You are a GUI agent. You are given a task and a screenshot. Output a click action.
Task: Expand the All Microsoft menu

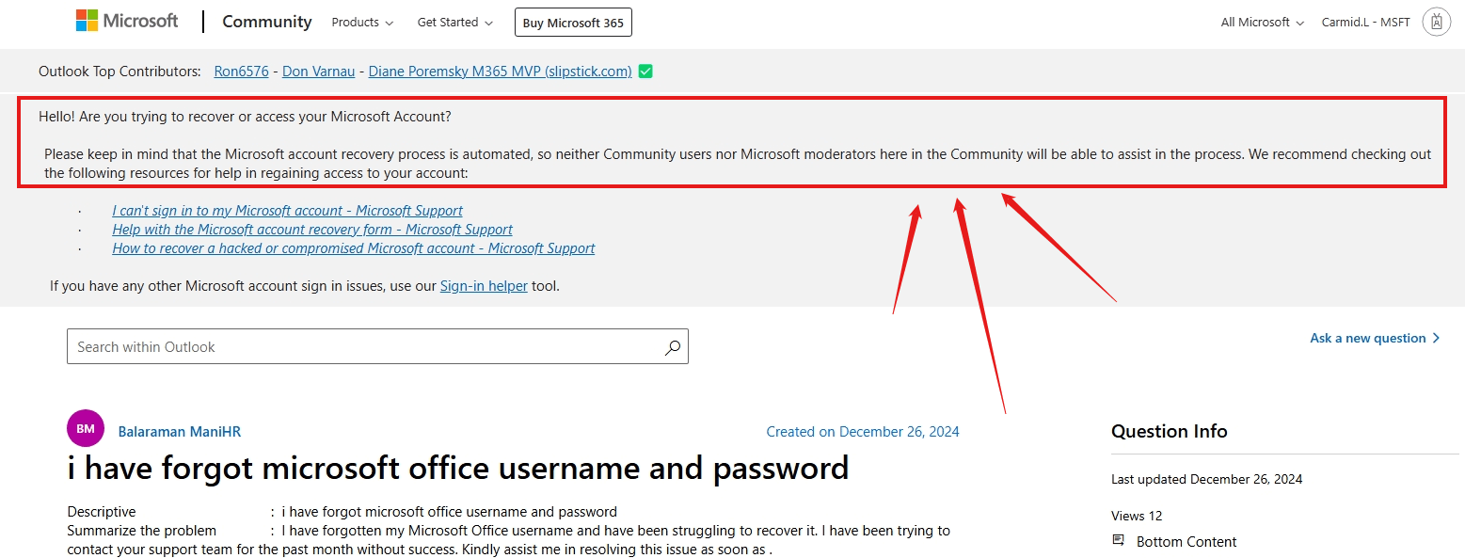coord(1263,23)
